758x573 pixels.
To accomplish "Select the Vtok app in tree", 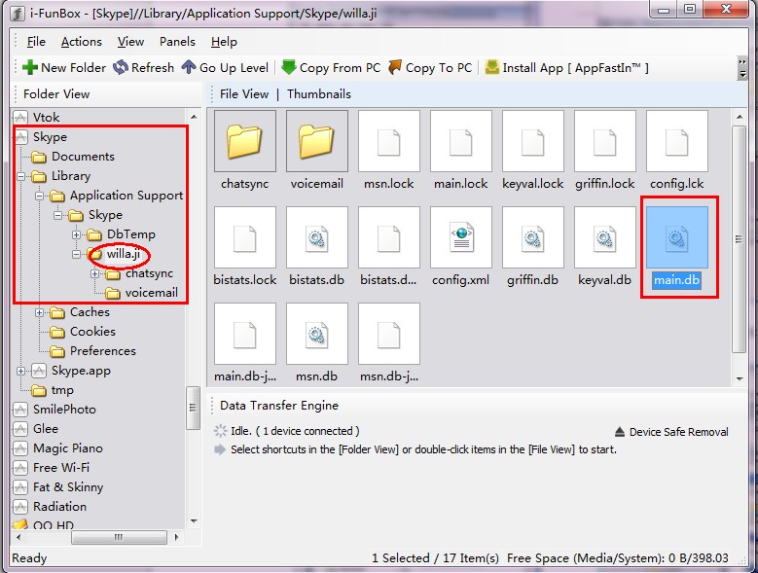I will pos(46,118).
